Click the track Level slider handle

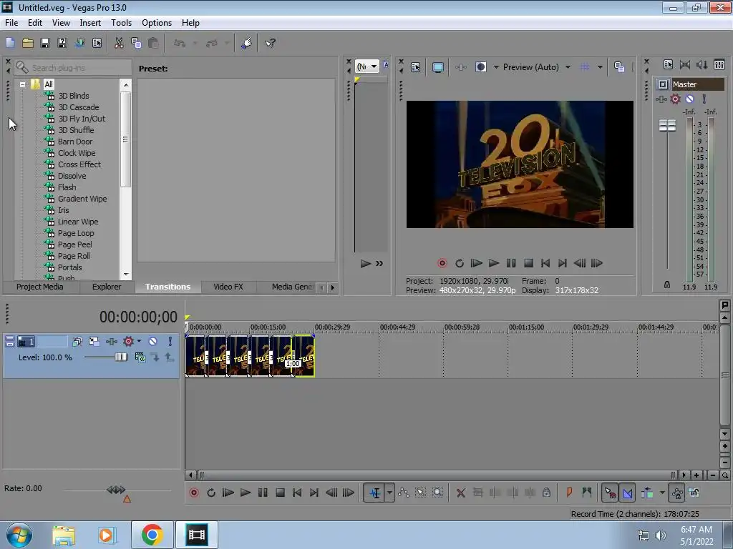[120, 357]
